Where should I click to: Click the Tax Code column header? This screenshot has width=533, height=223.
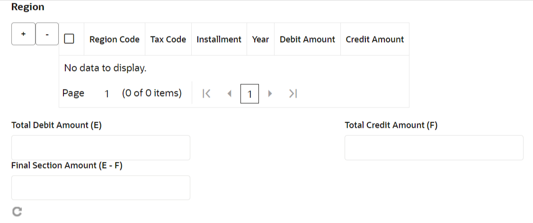click(168, 39)
